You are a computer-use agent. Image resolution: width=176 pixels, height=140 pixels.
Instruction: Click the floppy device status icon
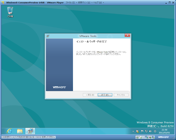coord(143,137)
